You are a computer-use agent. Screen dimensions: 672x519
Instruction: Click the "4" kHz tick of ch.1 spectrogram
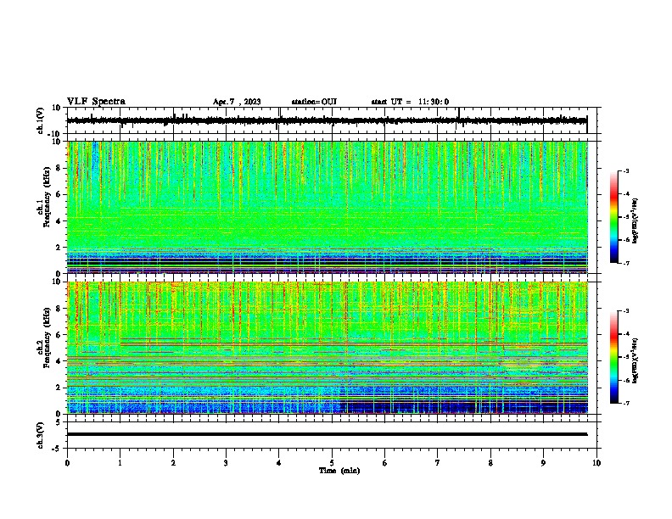click(59, 221)
